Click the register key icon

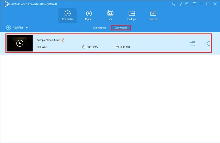(x=180, y=4)
